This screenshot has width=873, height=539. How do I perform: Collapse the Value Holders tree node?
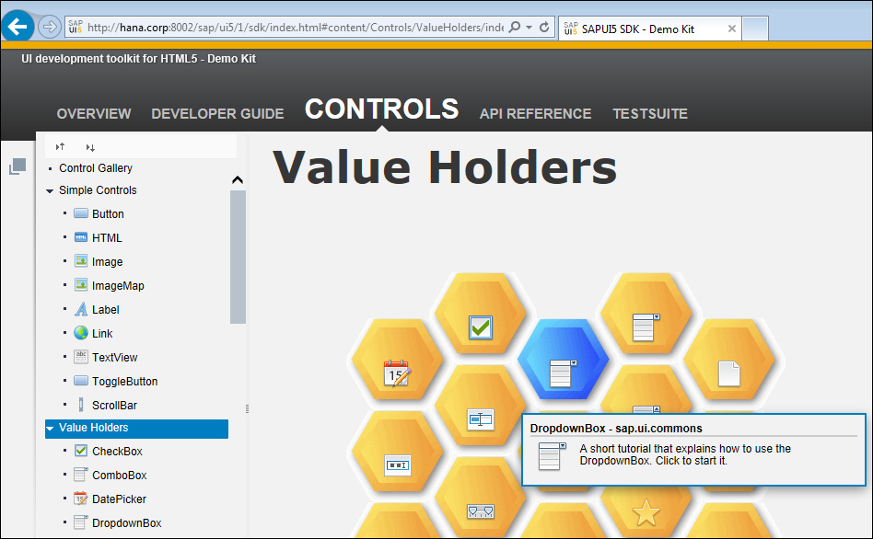[x=50, y=429]
